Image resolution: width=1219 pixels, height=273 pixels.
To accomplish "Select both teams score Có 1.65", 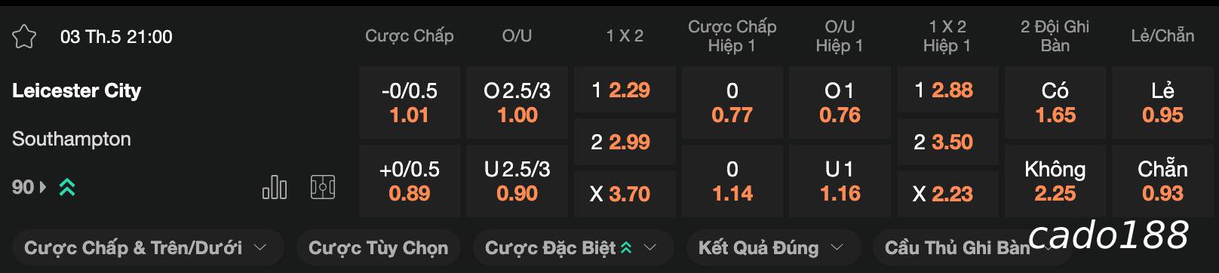I will 1055,103.
